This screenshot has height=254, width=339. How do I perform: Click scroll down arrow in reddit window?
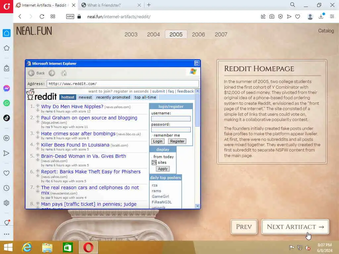pyautogui.click(x=197, y=206)
